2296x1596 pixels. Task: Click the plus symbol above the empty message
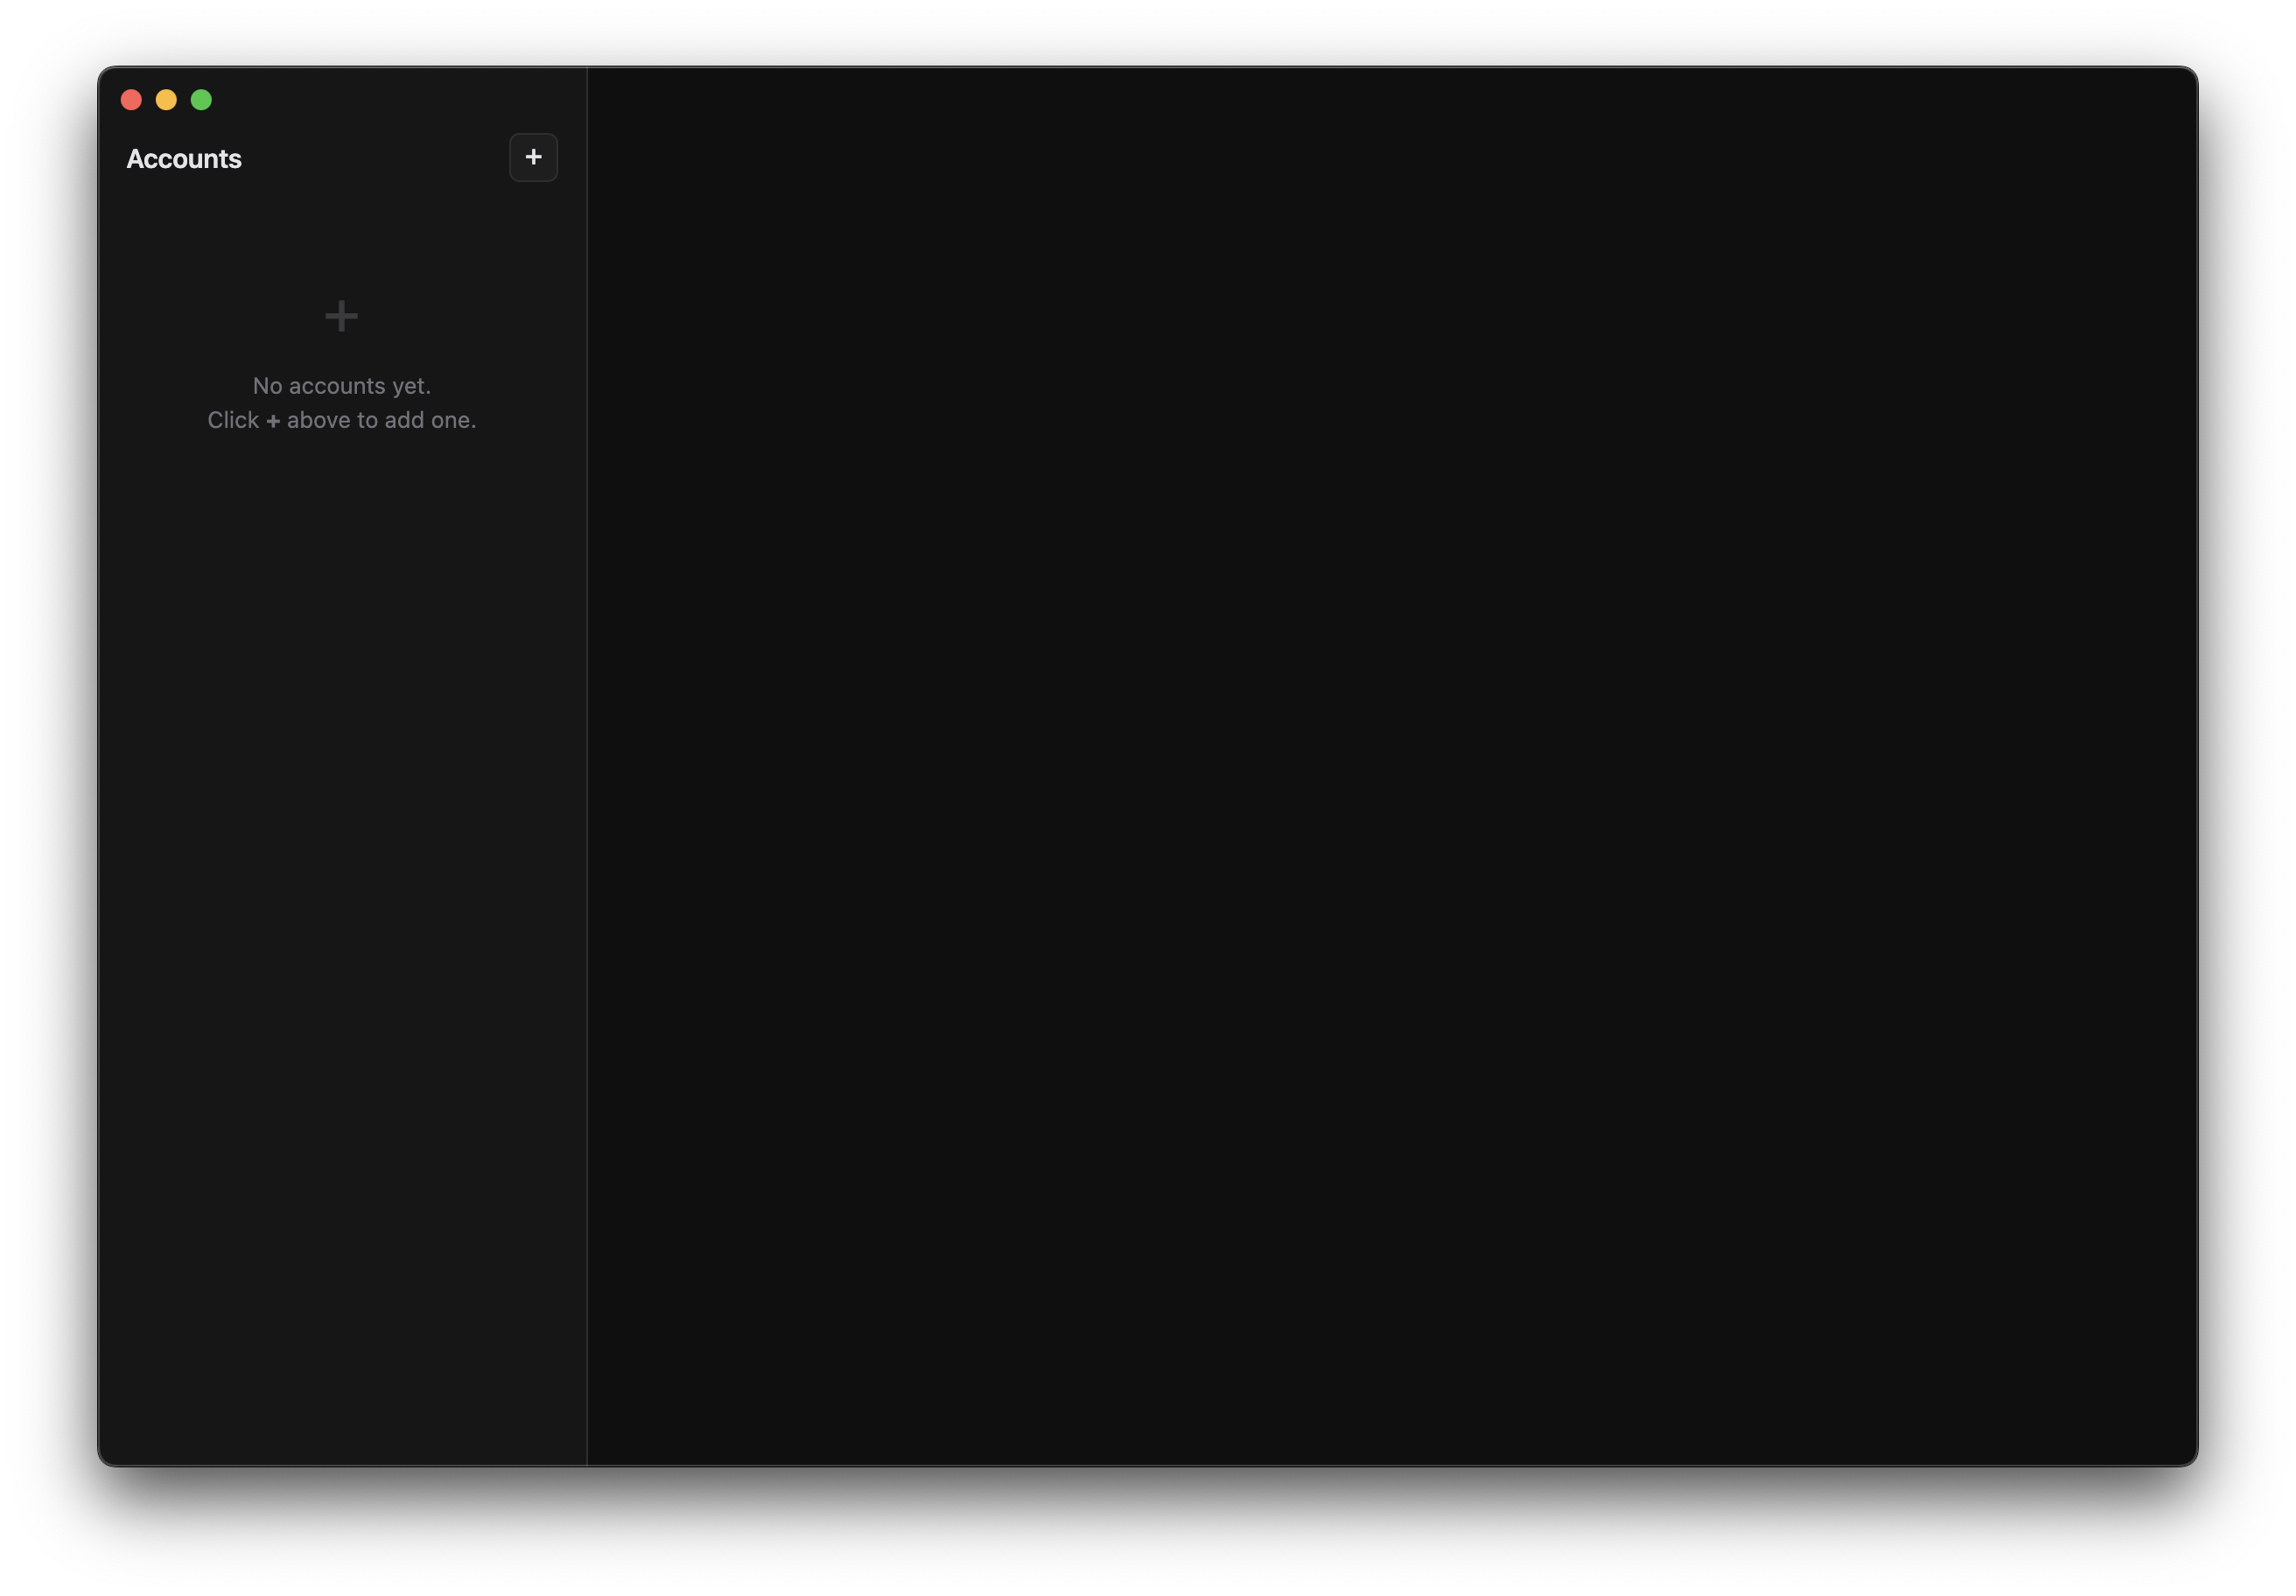coord(341,316)
